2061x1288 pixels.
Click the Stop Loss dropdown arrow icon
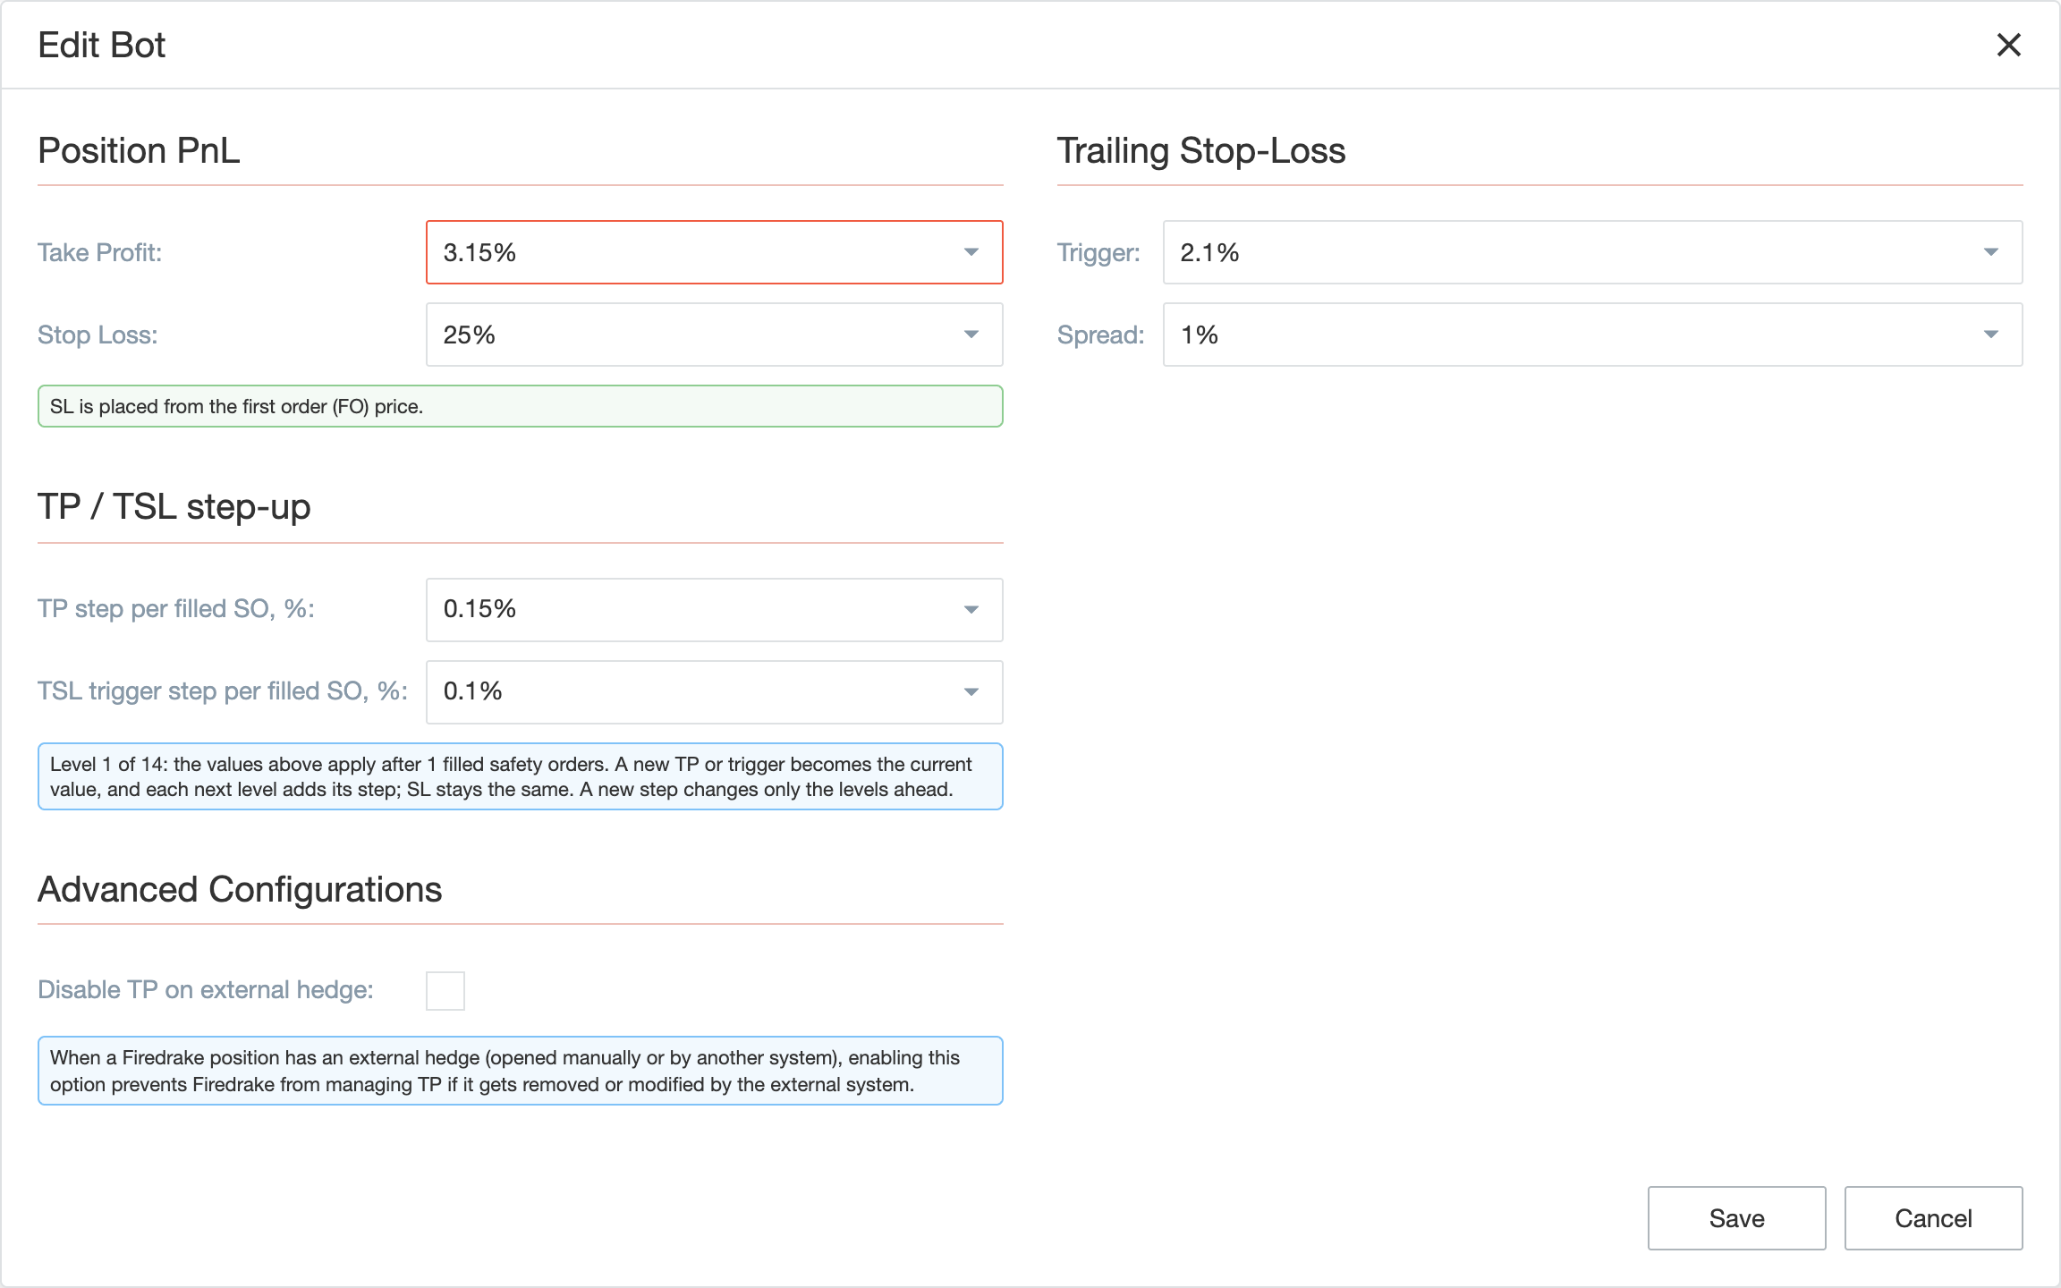971,335
